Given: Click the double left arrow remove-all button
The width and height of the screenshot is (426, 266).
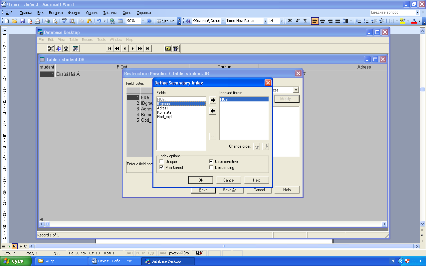Looking at the screenshot, I should point(213,136).
